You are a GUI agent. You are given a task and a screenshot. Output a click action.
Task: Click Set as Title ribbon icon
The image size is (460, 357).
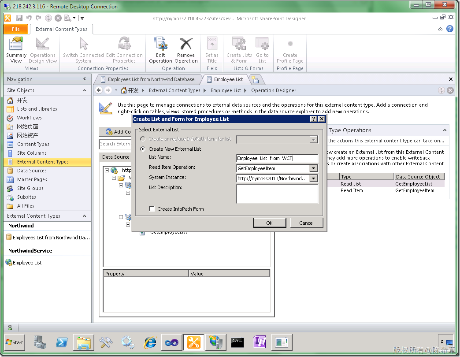pos(212,50)
